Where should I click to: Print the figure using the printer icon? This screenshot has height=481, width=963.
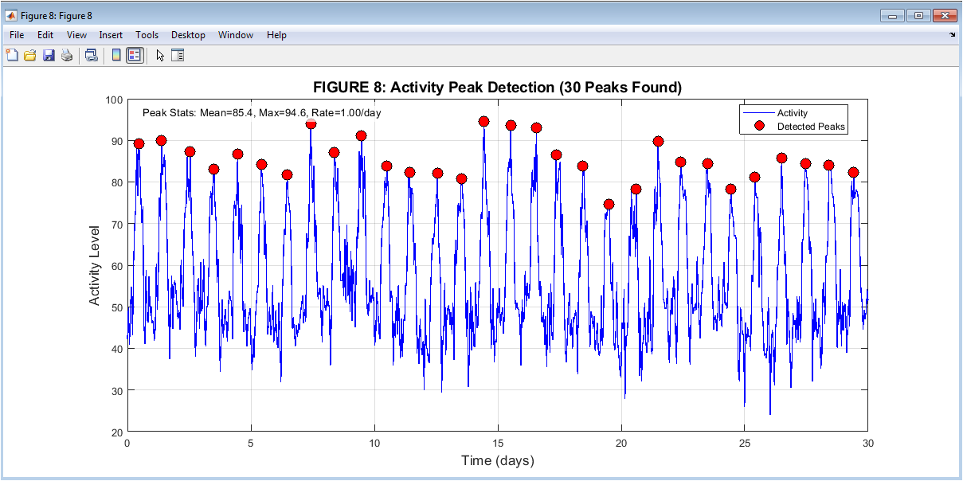67,55
